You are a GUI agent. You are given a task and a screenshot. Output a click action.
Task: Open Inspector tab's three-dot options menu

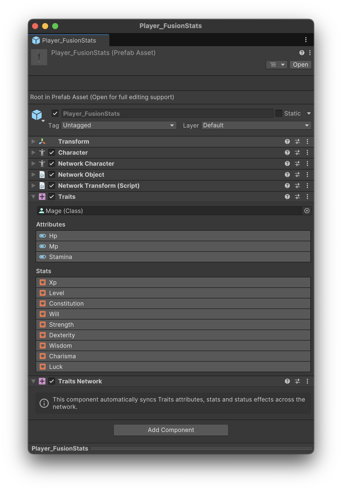pyautogui.click(x=306, y=40)
